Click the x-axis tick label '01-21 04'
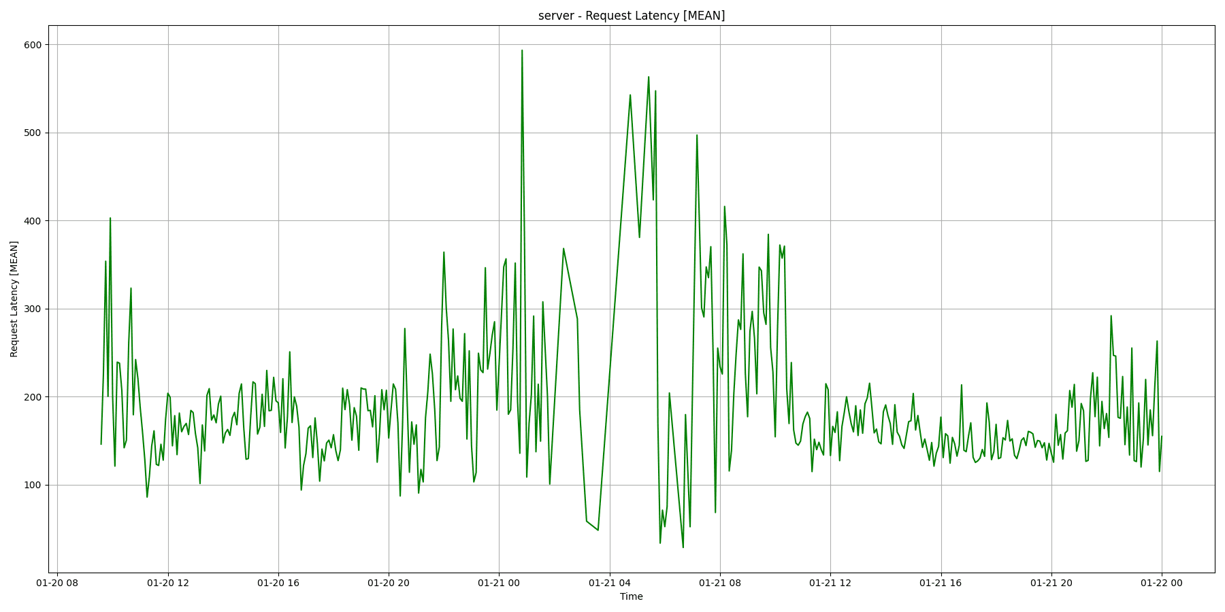The height and width of the screenshot is (612, 1225). coord(610,583)
